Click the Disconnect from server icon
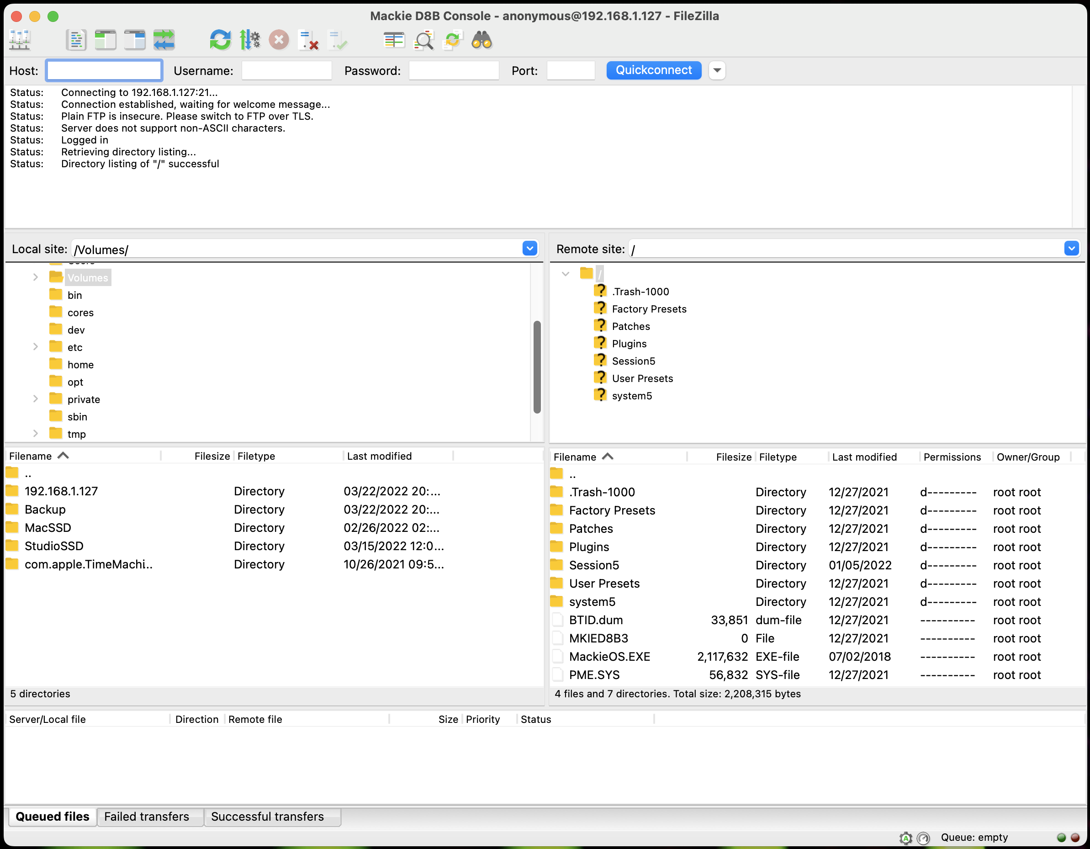This screenshot has width=1090, height=849. pyautogui.click(x=280, y=41)
